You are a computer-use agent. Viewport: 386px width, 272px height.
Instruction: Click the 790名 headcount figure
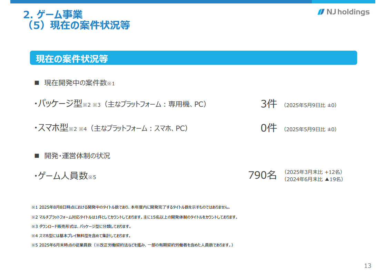[x=263, y=175]
